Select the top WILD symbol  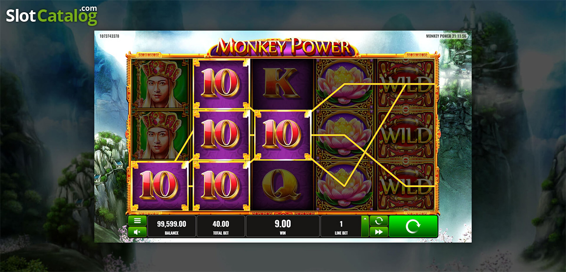(x=406, y=84)
